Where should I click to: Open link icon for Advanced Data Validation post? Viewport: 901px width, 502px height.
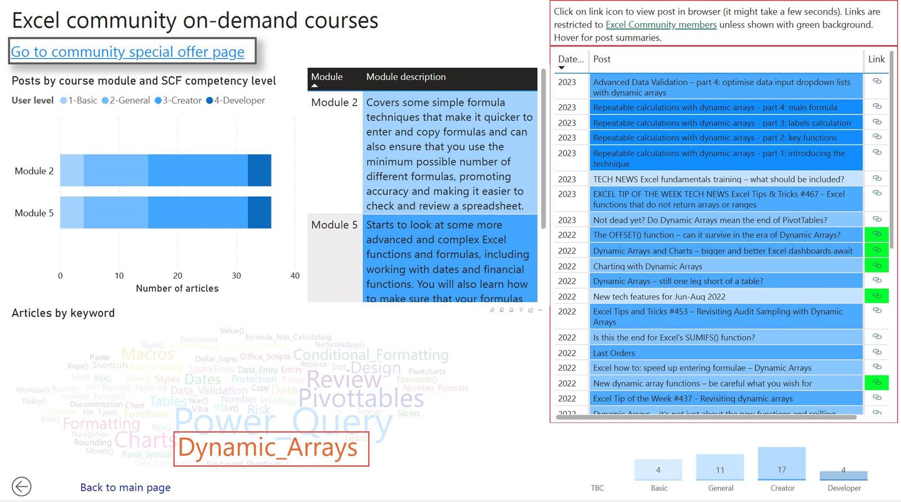tap(877, 81)
